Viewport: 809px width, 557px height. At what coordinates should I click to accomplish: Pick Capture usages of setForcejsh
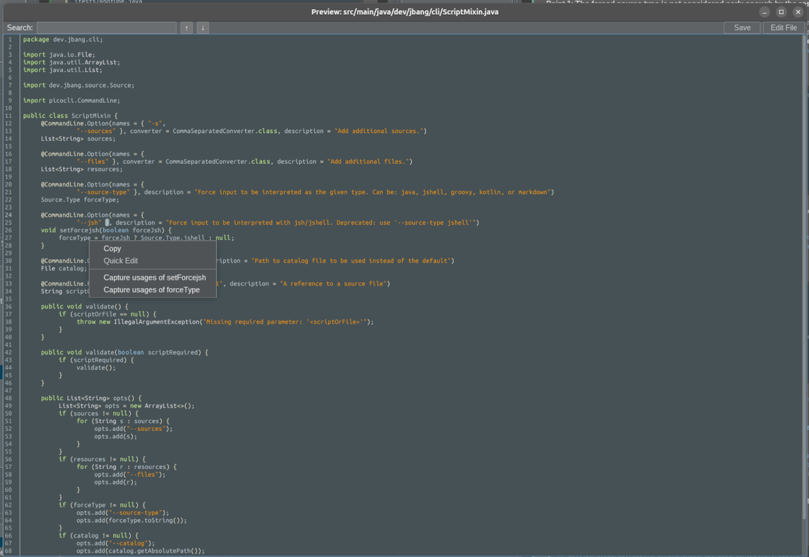154,277
